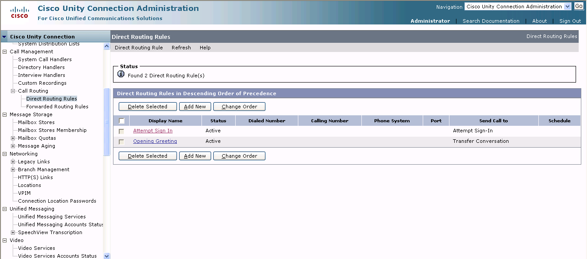
Task: Select Direct Routing Rules in tree
Action: tap(52, 99)
